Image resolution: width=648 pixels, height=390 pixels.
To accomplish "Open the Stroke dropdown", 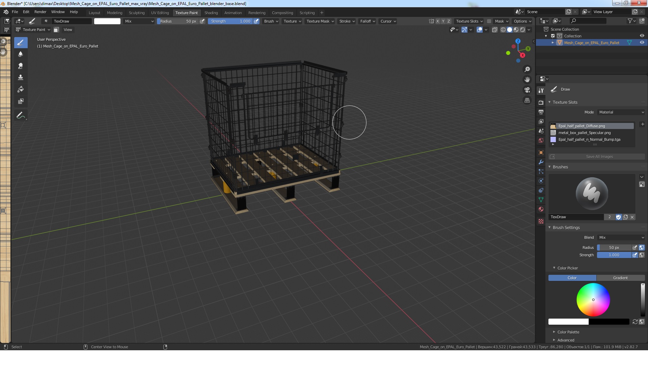I will coord(347,21).
